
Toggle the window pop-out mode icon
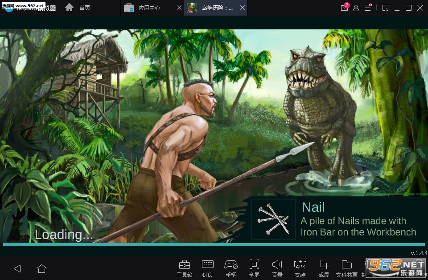[x=385, y=8]
